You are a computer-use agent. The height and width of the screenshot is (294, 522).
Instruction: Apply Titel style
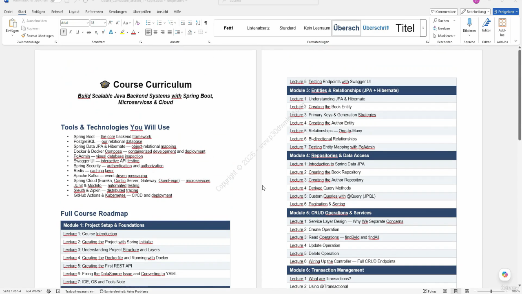tap(405, 28)
